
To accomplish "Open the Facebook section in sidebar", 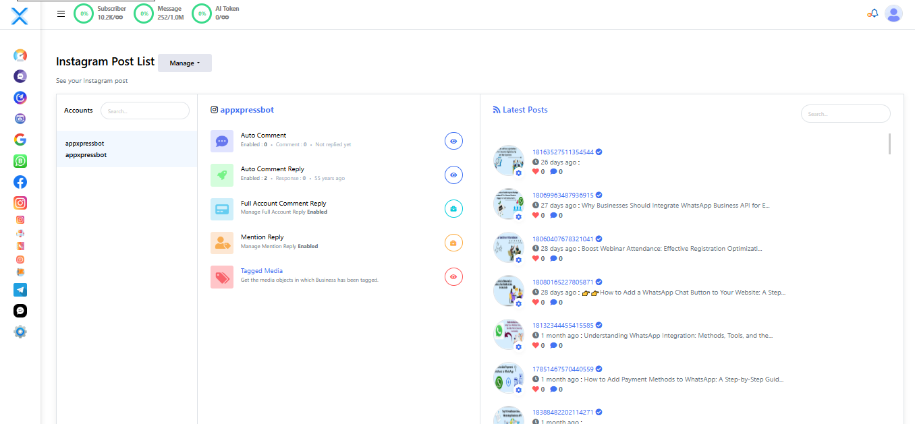I will pos(20,182).
